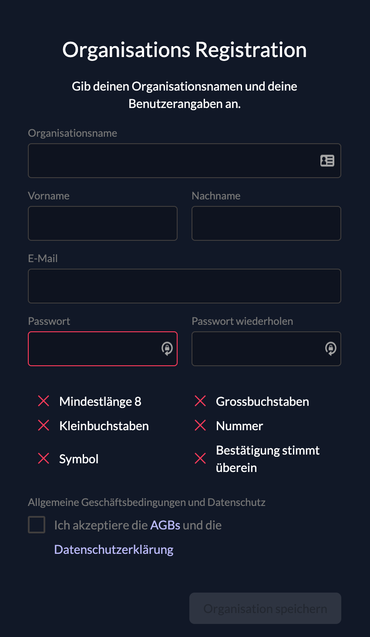Viewport: 370px width, 637px height.
Task: Click the red X beside Nummer
Action: (200, 425)
